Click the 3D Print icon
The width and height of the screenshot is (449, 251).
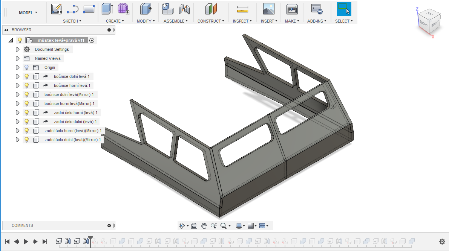coord(292,9)
